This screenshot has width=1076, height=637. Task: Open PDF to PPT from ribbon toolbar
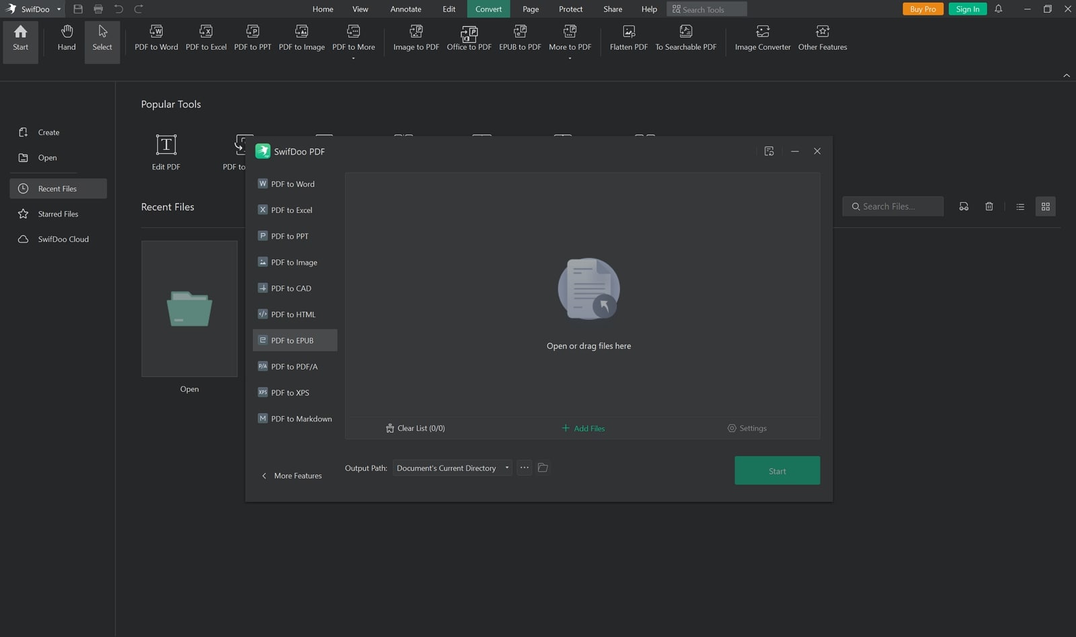[253, 39]
